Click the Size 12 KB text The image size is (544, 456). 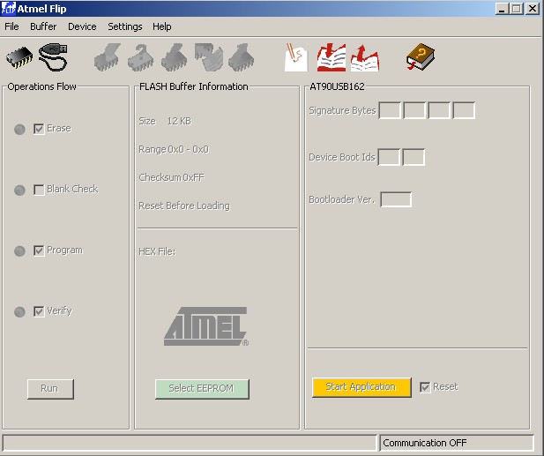coord(165,121)
